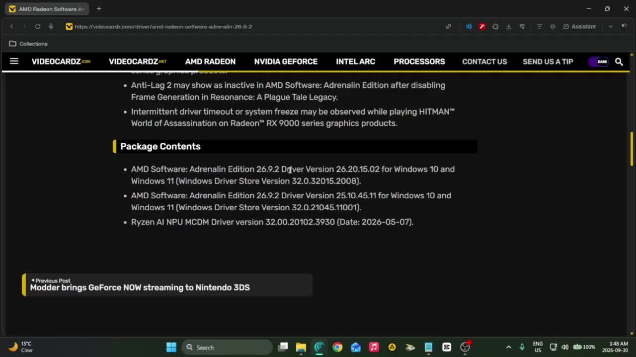Open the Music app taskbar icon
The height and width of the screenshot is (357, 636).
[x=374, y=347]
